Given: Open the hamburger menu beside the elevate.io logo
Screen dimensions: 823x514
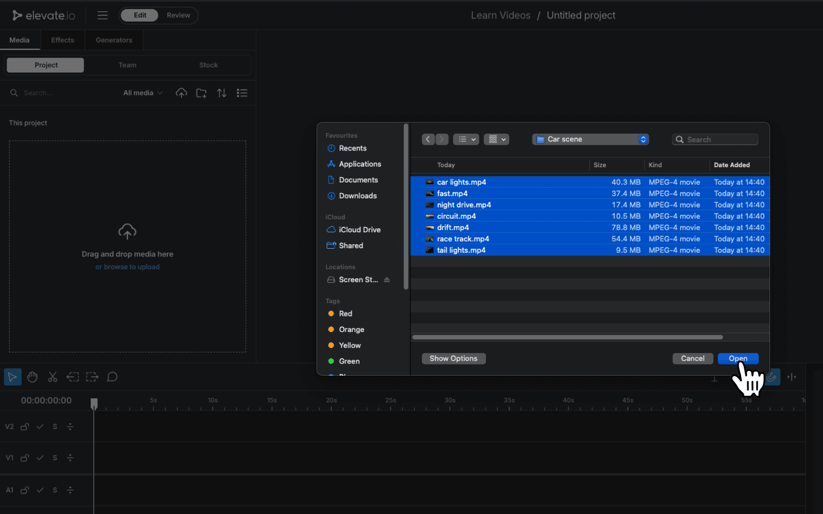Looking at the screenshot, I should point(102,15).
